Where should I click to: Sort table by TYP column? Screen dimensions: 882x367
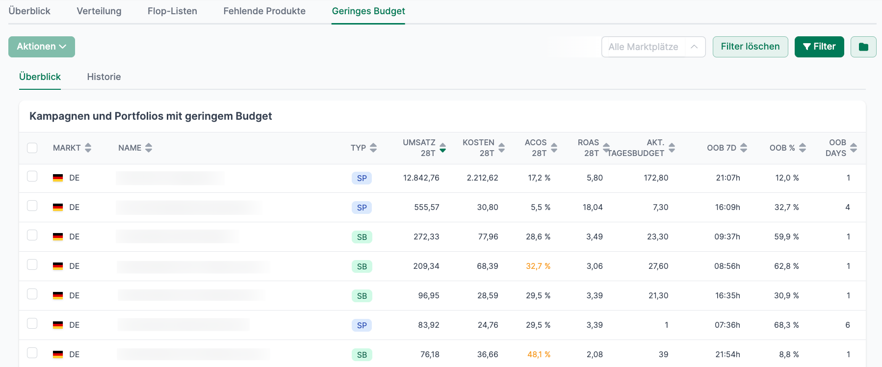[x=363, y=148]
